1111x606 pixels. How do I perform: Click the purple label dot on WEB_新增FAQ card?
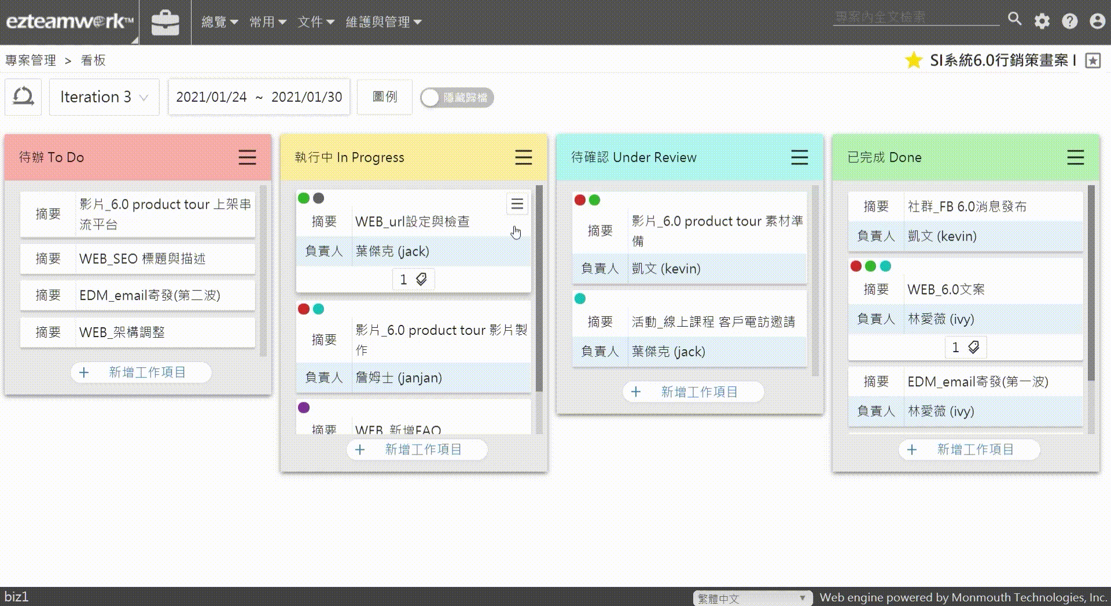[x=304, y=408]
